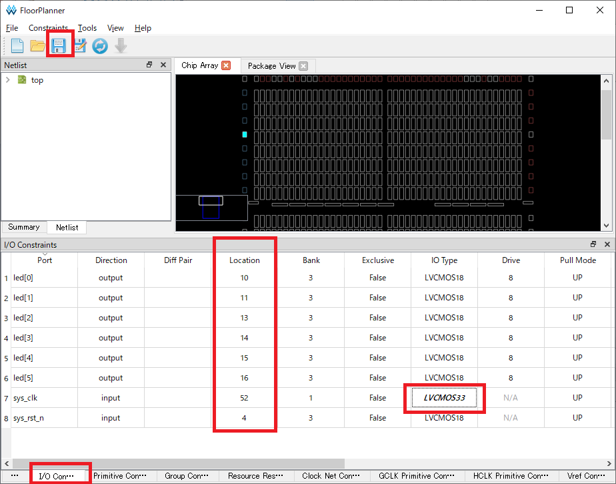The width and height of the screenshot is (616, 484).
Task: Sort table by the Port column header
Action: pos(45,260)
